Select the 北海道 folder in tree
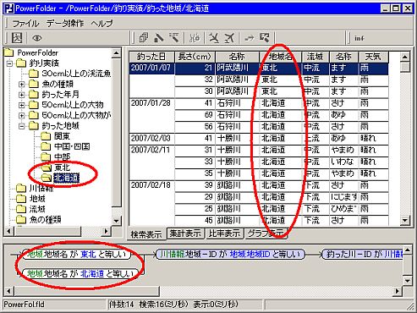 point(67,178)
